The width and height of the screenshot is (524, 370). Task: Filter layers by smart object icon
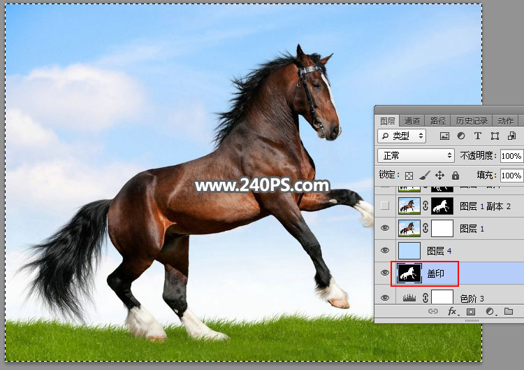[511, 136]
